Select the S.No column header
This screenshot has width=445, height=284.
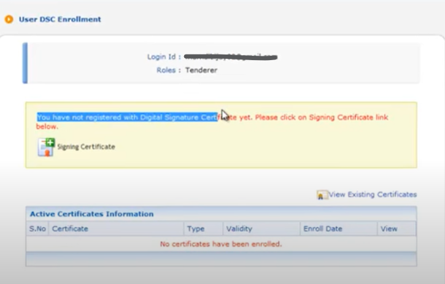37,229
